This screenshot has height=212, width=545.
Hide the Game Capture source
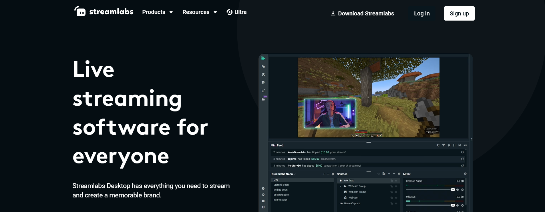[396, 203]
